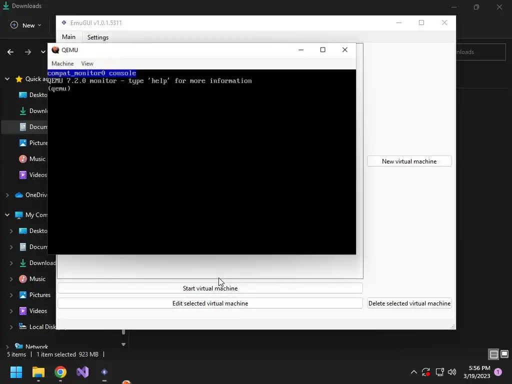Screen dimensions: 512x384
Task: Click the QEMU window title icon
Action: tap(55, 50)
